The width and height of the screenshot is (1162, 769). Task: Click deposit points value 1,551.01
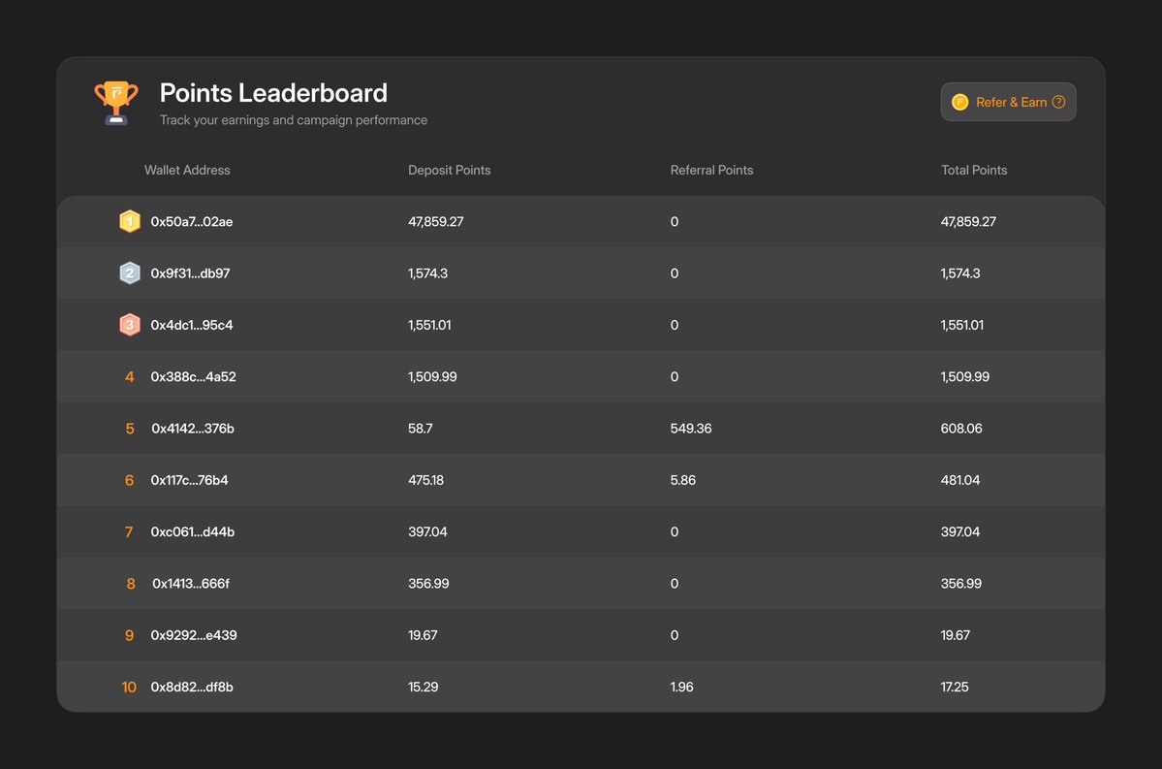[429, 325]
